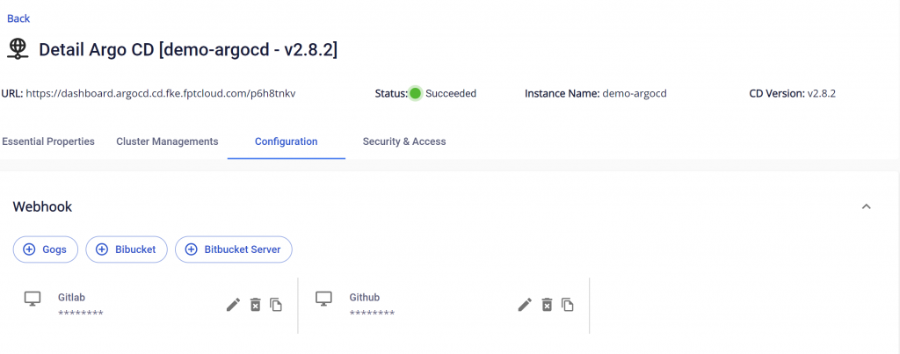Screen dimensions: 900x354
Task: Click the plus icon on Bitbucket Server
Action: click(x=191, y=249)
